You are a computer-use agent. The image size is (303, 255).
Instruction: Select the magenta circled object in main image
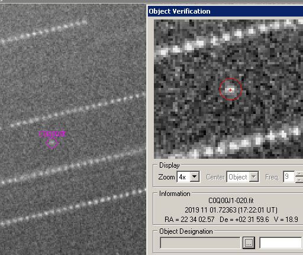(52, 143)
